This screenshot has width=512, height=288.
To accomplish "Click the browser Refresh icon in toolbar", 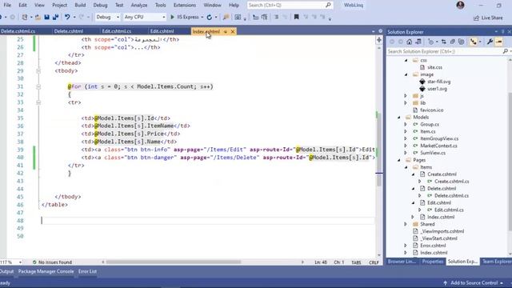I will (210, 17).
